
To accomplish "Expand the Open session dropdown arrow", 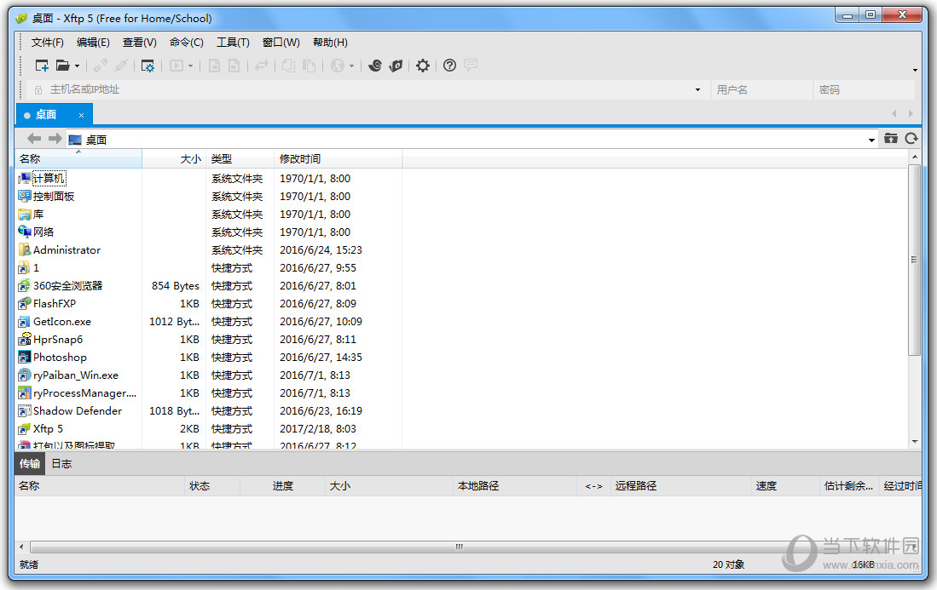I will pyautogui.click(x=77, y=66).
